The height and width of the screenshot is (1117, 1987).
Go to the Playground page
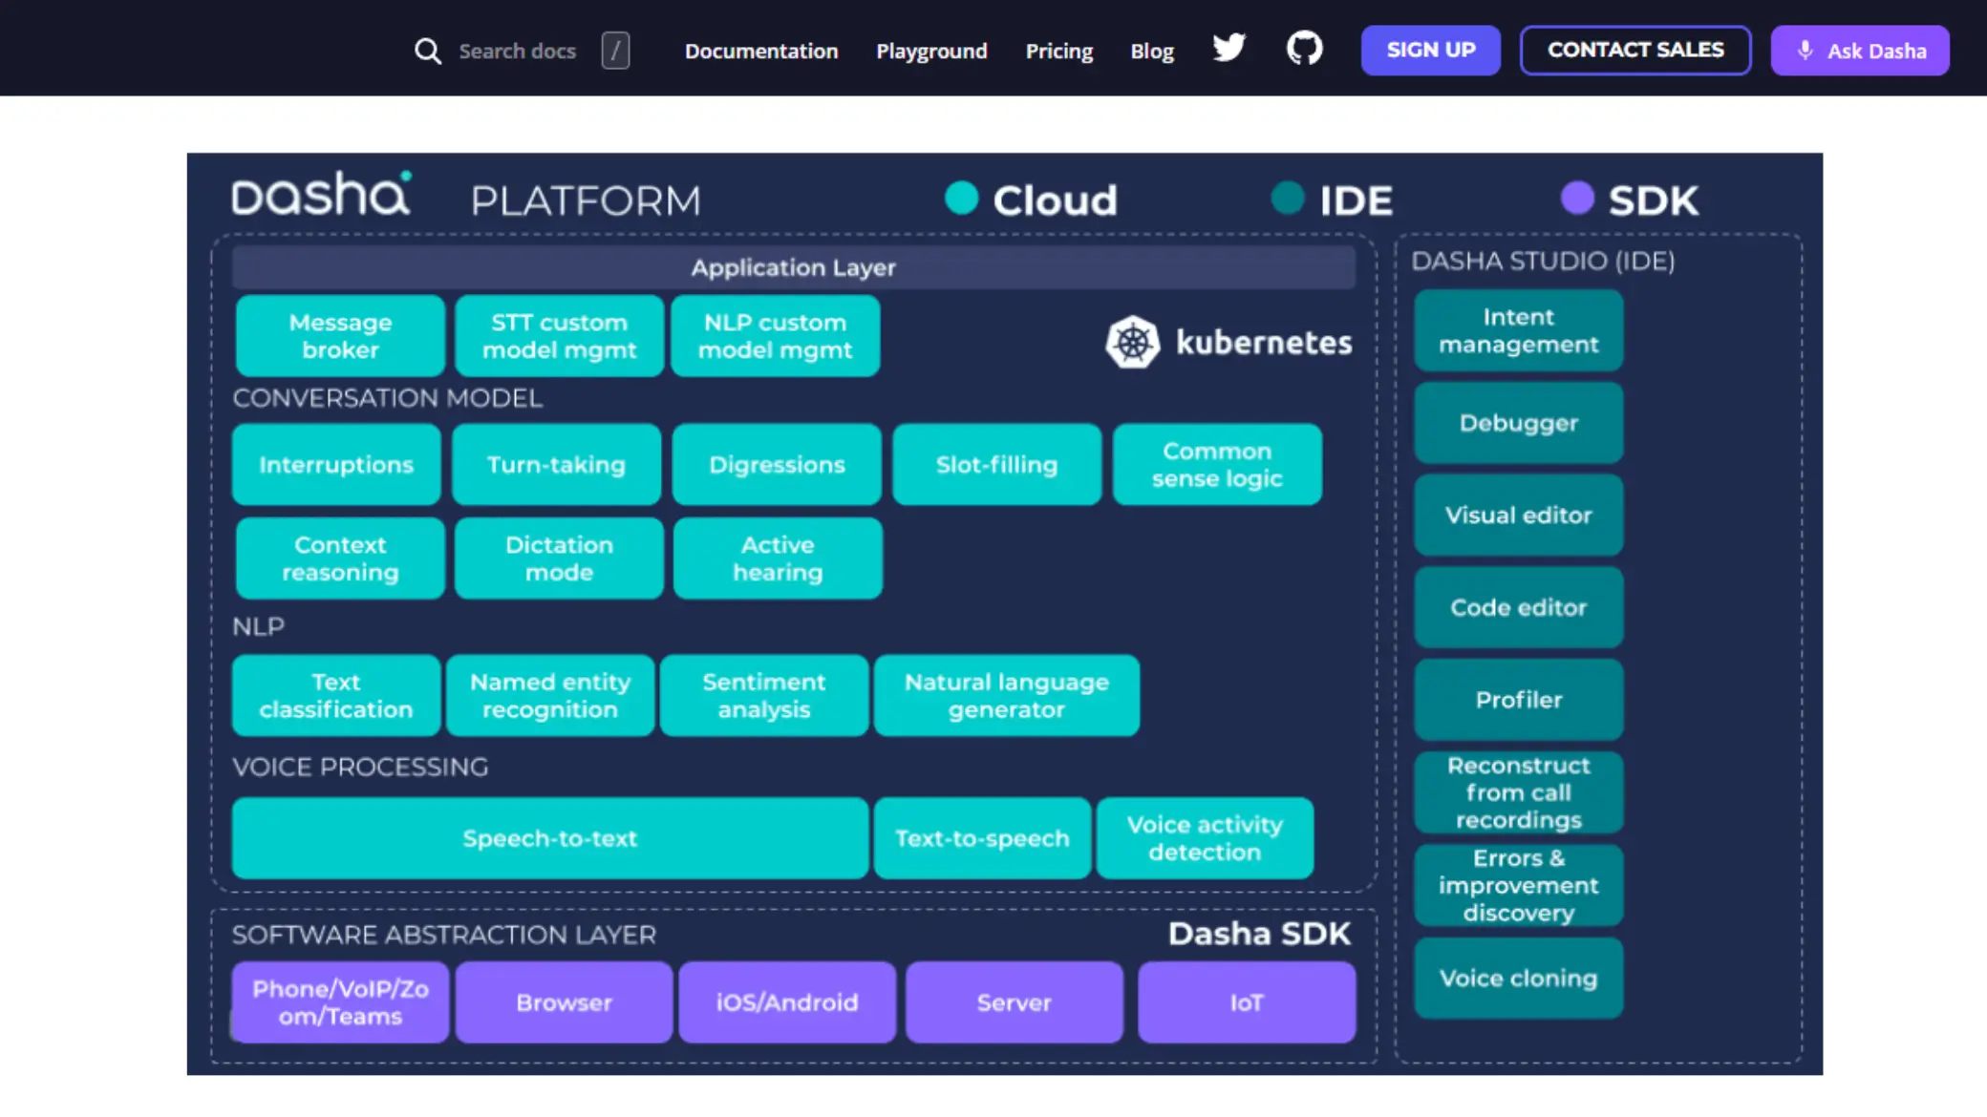(931, 51)
